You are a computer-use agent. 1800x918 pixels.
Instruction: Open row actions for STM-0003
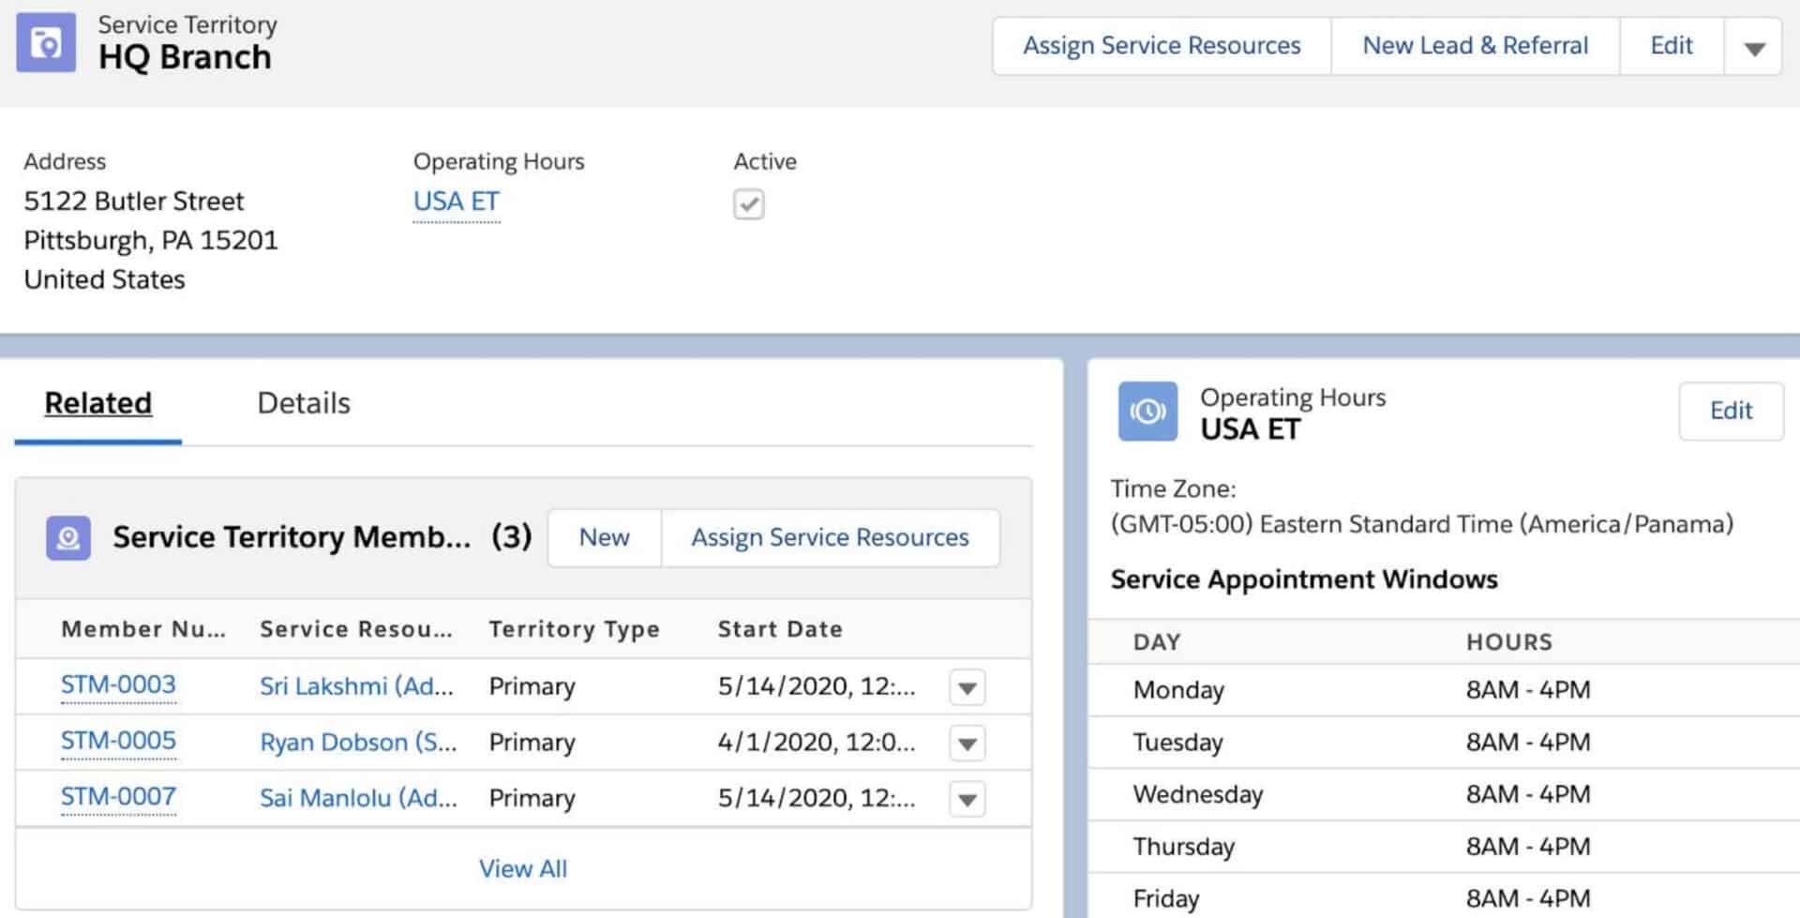[967, 687]
